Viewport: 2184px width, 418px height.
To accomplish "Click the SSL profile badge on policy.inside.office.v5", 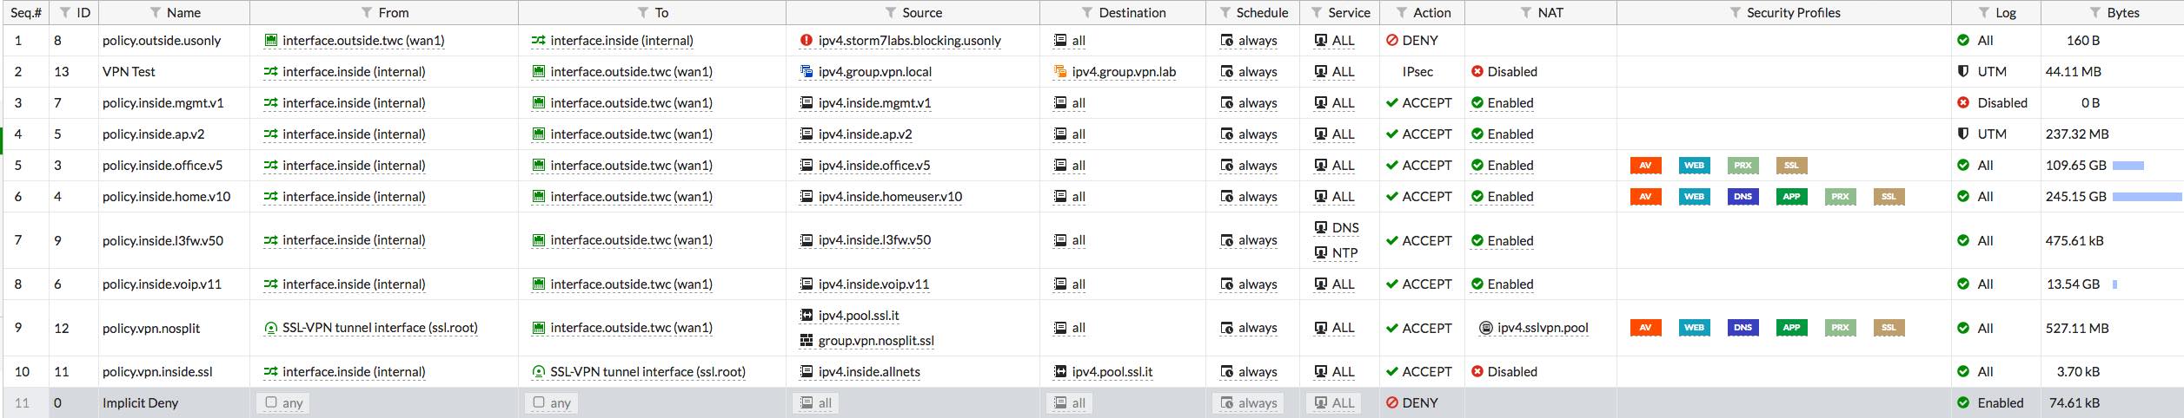I will click(x=1791, y=166).
